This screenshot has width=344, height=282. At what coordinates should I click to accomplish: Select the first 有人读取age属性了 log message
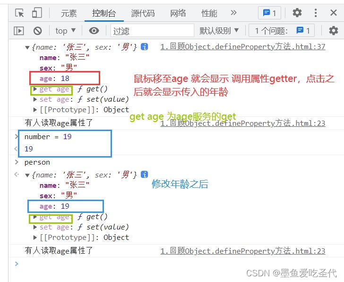[x=59, y=123]
